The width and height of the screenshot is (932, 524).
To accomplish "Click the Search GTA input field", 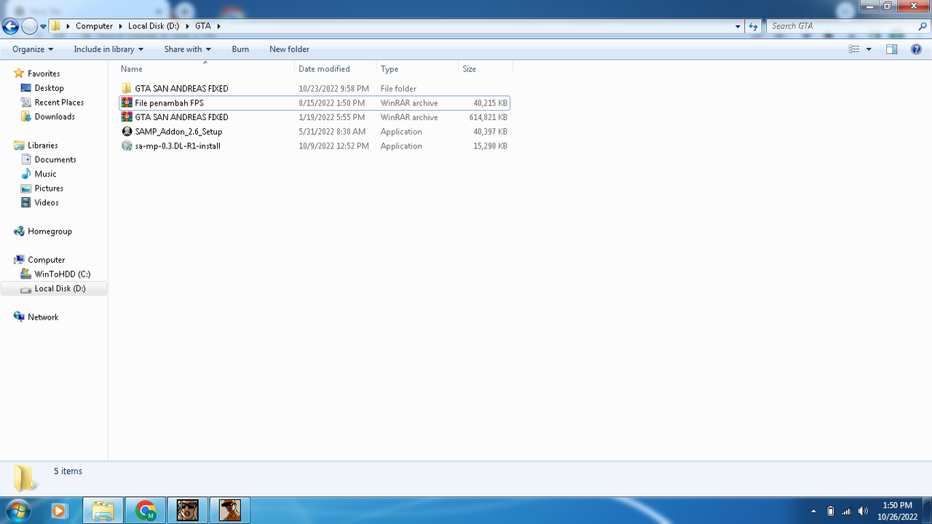I will pyautogui.click(x=842, y=26).
